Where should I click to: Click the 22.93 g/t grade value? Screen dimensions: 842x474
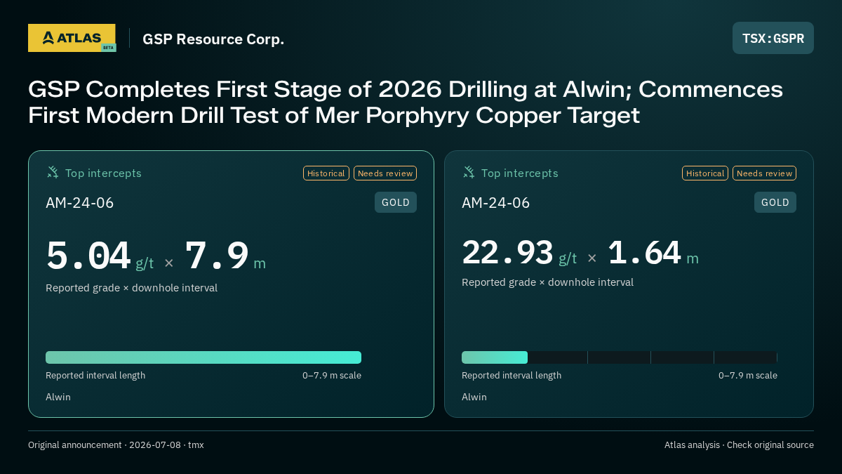point(519,253)
